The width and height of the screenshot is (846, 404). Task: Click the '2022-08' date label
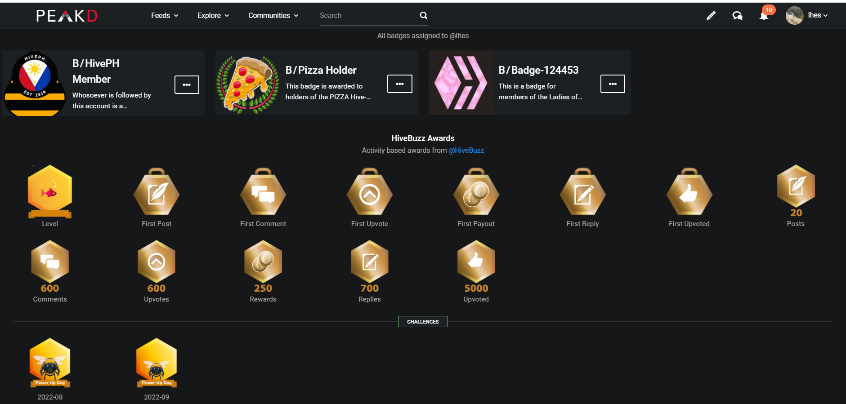pyautogui.click(x=50, y=397)
